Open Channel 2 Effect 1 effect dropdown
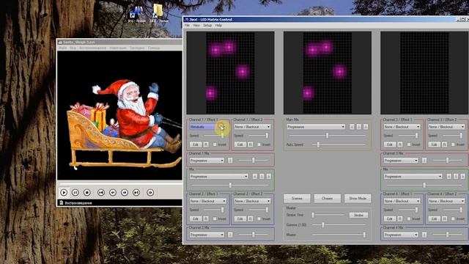Image resolution: width=469 pixels, height=264 pixels. [208, 201]
